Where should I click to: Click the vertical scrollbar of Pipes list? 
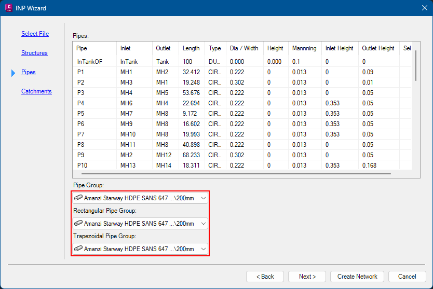(x=415, y=65)
